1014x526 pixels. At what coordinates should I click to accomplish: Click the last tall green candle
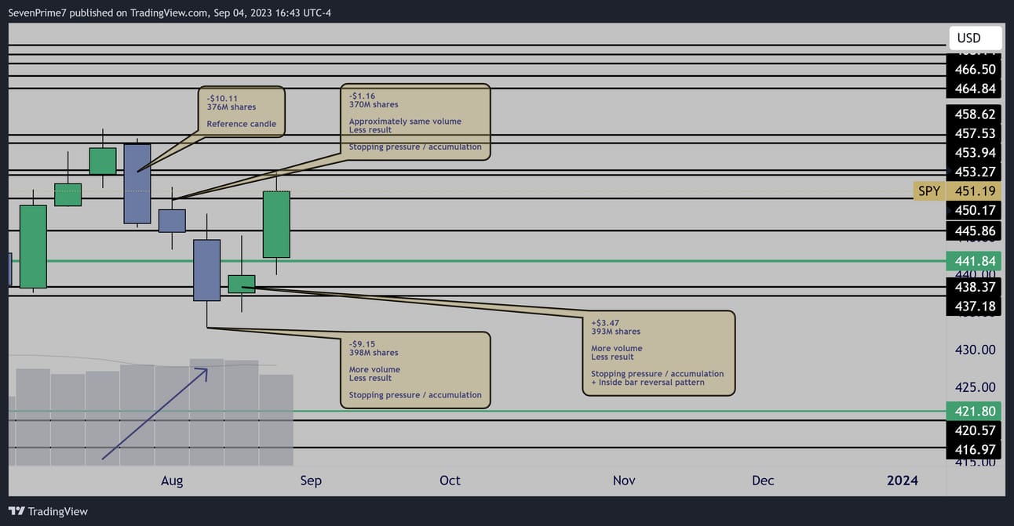point(276,224)
